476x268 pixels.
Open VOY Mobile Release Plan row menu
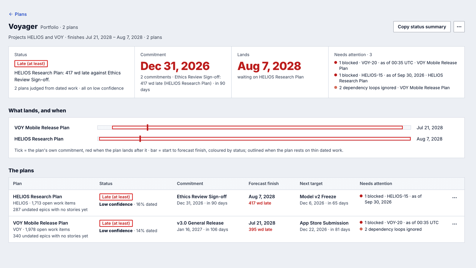click(x=455, y=224)
